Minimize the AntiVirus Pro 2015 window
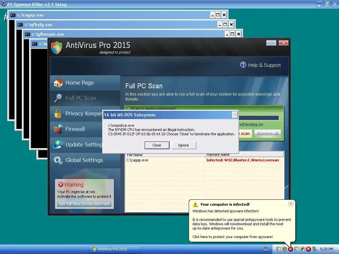The height and width of the screenshot is (254, 339). coord(271,43)
